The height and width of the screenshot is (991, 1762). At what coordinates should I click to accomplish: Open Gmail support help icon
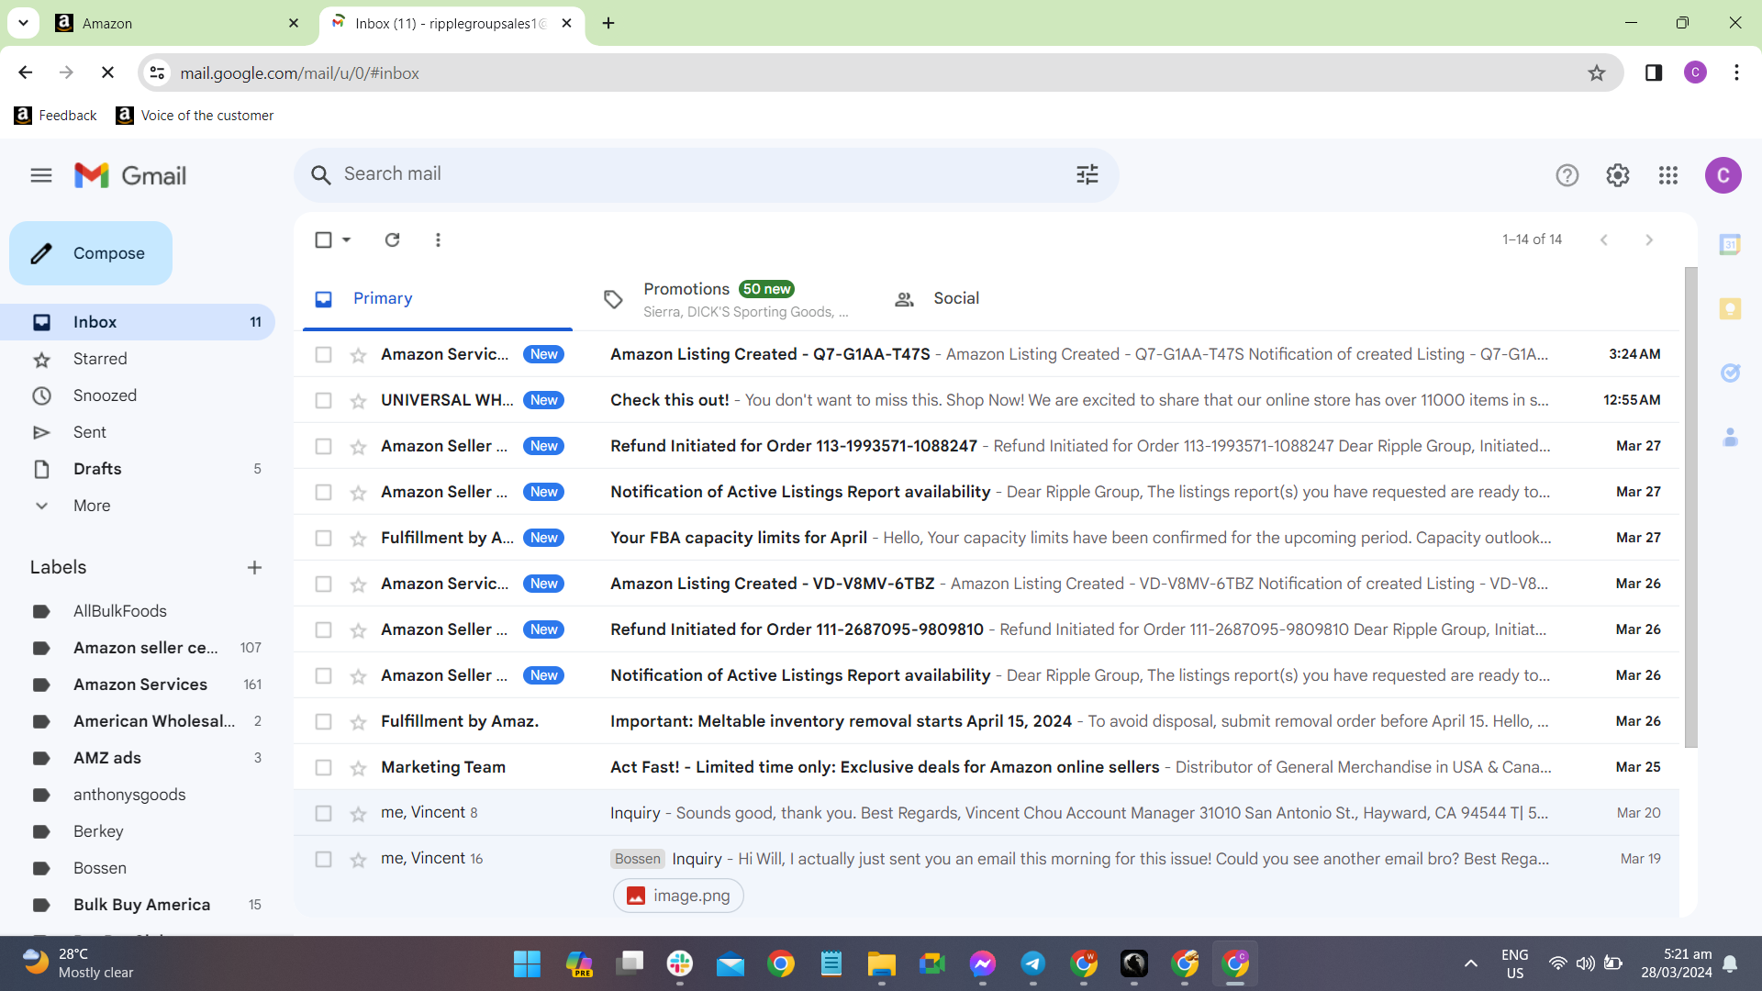click(1567, 175)
